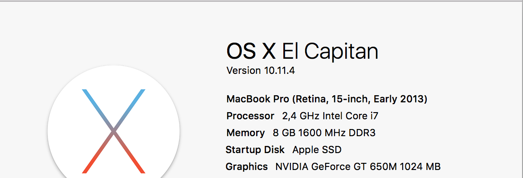Click the "Intel Core i7" text
This screenshot has height=178, width=523.
[351, 116]
